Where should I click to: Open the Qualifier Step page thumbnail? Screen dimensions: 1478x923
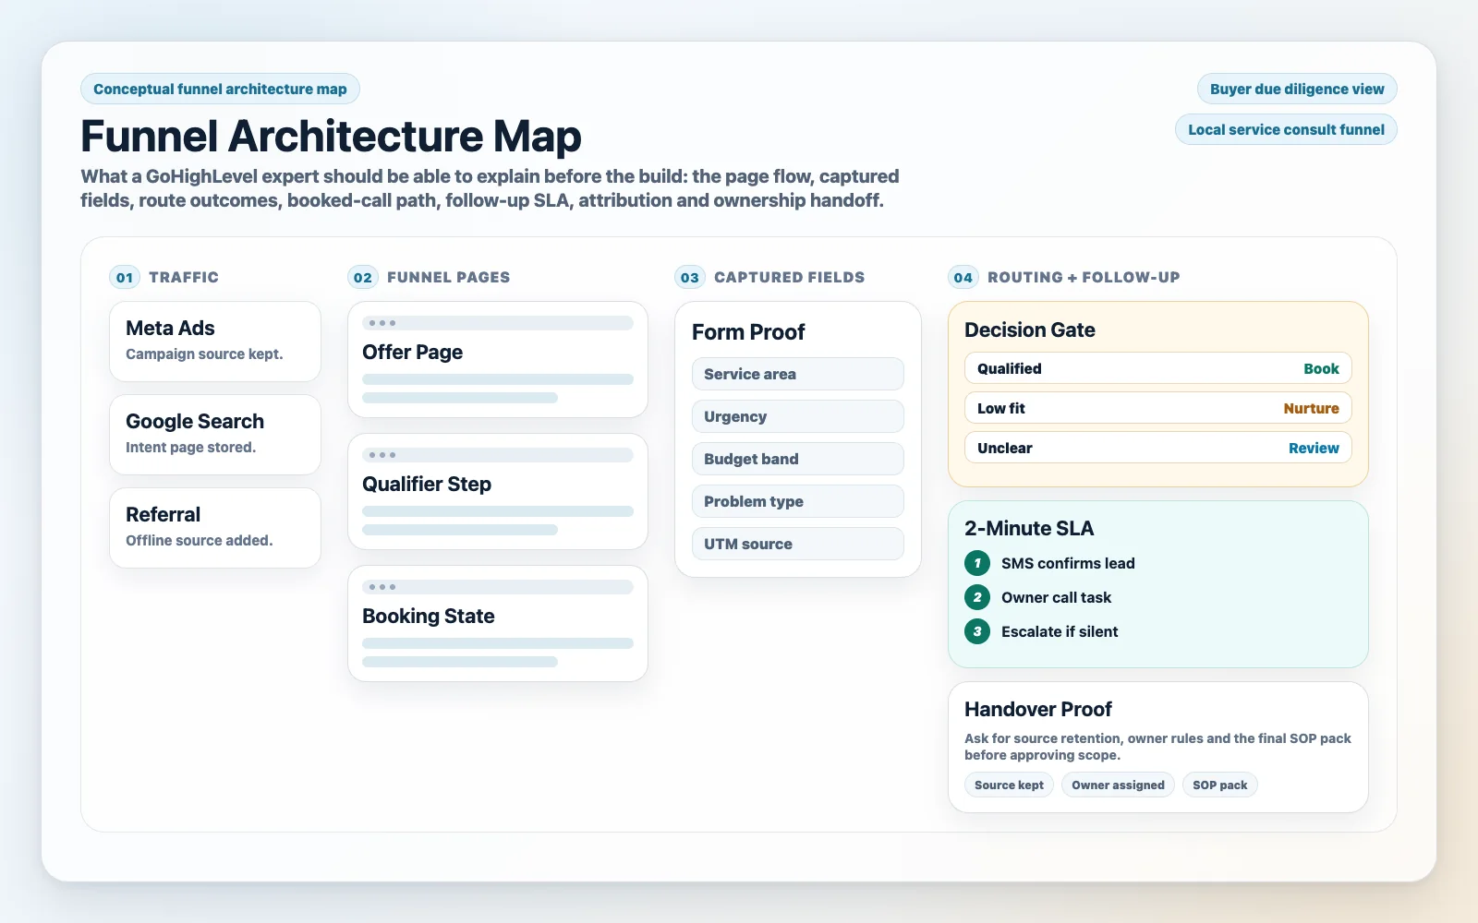[498, 492]
